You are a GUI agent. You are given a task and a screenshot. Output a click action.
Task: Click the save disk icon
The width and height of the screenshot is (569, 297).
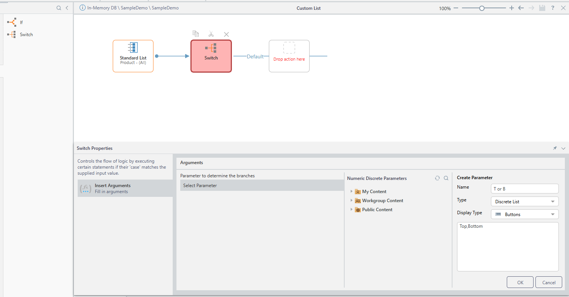click(x=542, y=8)
